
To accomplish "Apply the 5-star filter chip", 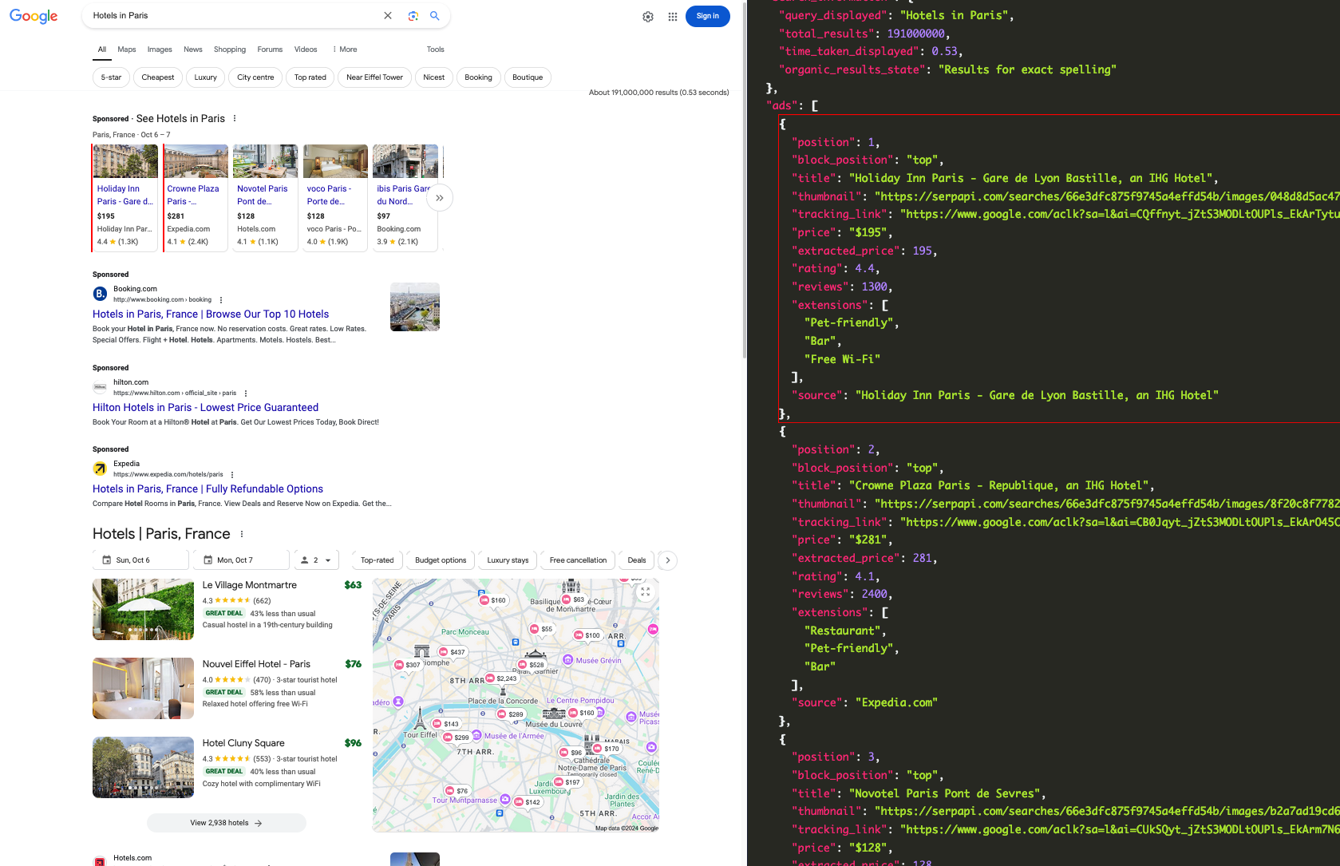I will [x=111, y=77].
